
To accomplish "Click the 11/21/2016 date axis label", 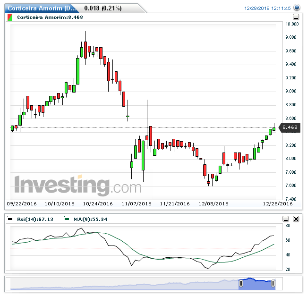I will point(175,203).
